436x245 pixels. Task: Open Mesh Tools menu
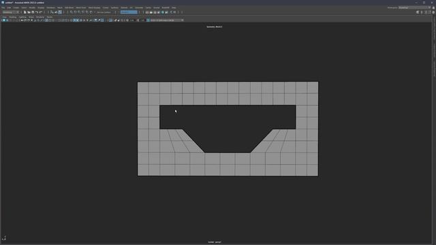[x=81, y=7]
